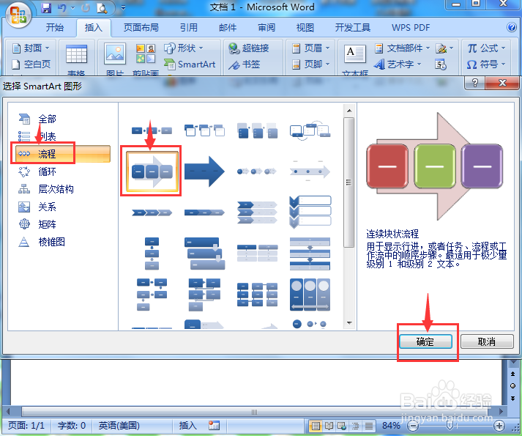Screen dimensions: 522x436
Task: Open Word help question mark icon
Action: click(x=511, y=27)
